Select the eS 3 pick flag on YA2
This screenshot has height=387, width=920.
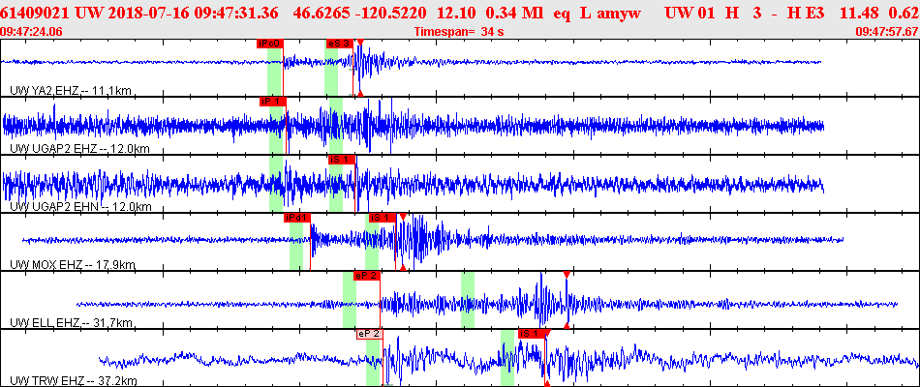(x=340, y=44)
